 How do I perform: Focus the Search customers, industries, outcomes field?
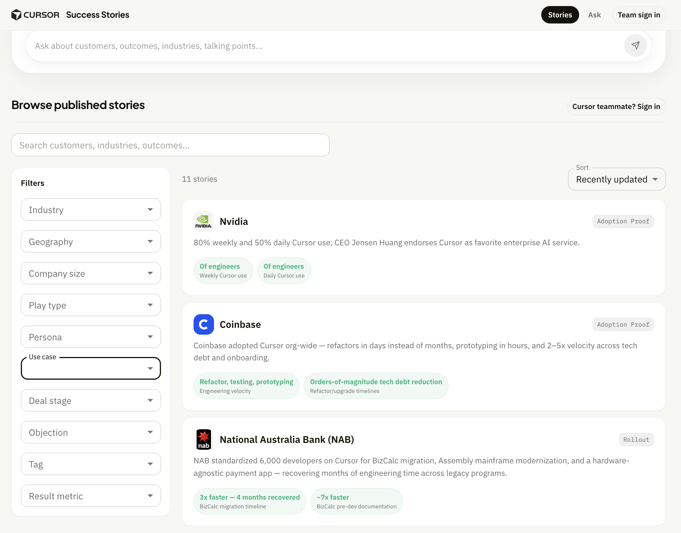[170, 145]
